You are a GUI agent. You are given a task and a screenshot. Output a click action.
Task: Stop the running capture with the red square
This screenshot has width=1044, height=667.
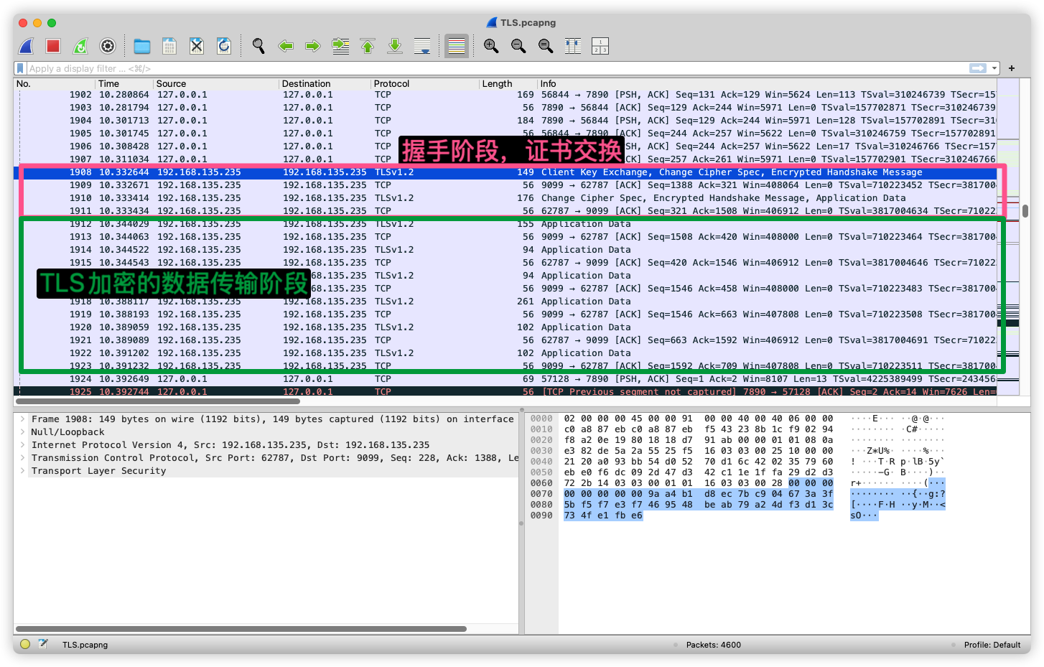53,47
